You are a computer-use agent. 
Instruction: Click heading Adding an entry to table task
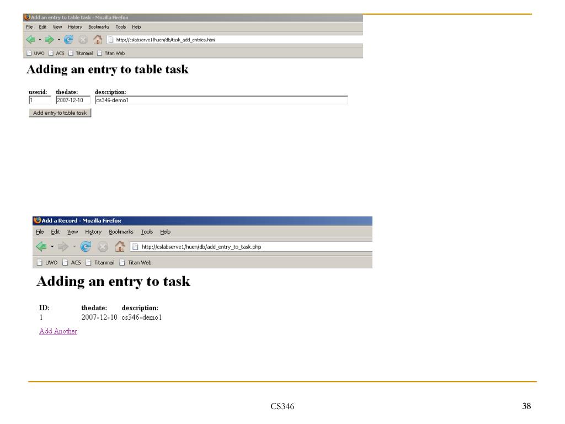click(108, 69)
